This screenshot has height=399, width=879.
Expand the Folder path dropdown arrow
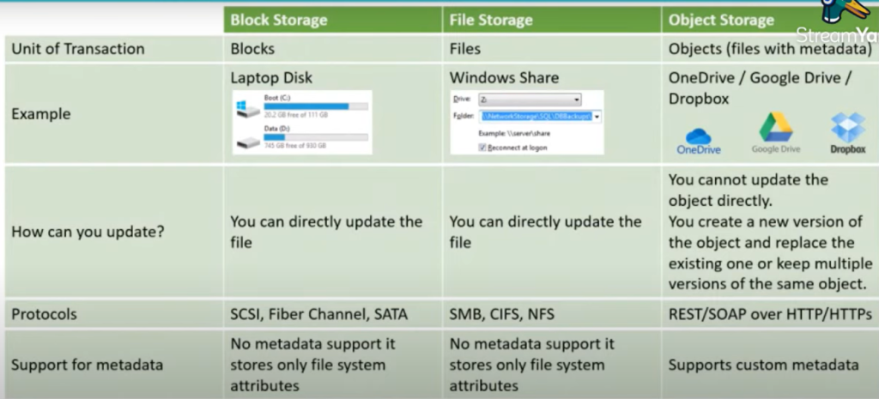tap(597, 117)
